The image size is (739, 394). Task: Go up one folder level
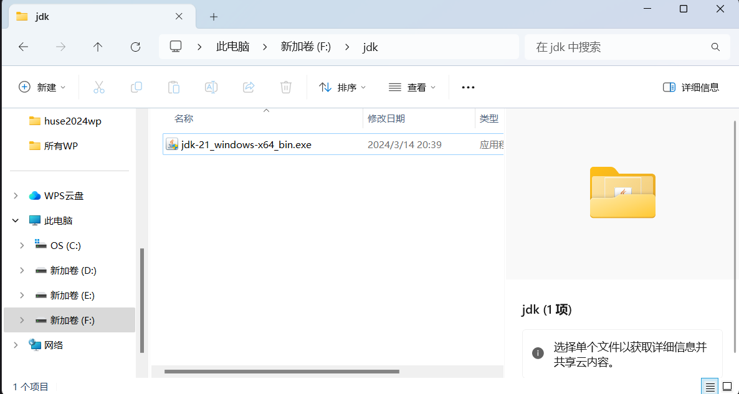pyautogui.click(x=98, y=47)
